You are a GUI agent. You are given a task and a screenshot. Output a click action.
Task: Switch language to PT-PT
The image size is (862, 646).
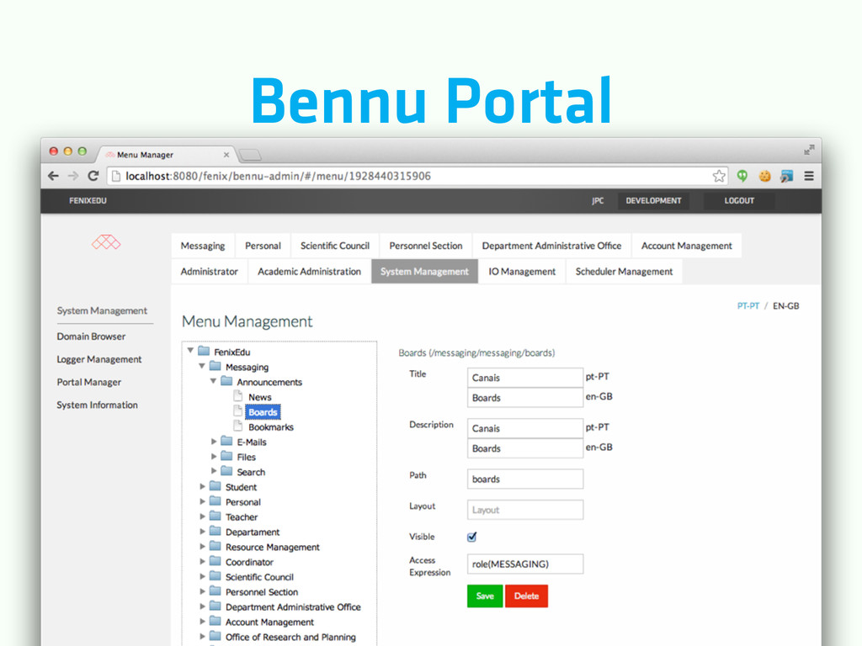[748, 306]
